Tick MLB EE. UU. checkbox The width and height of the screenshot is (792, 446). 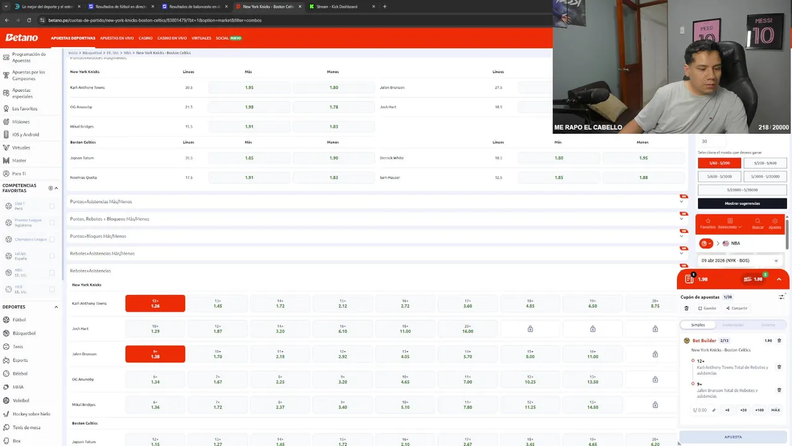click(51, 289)
